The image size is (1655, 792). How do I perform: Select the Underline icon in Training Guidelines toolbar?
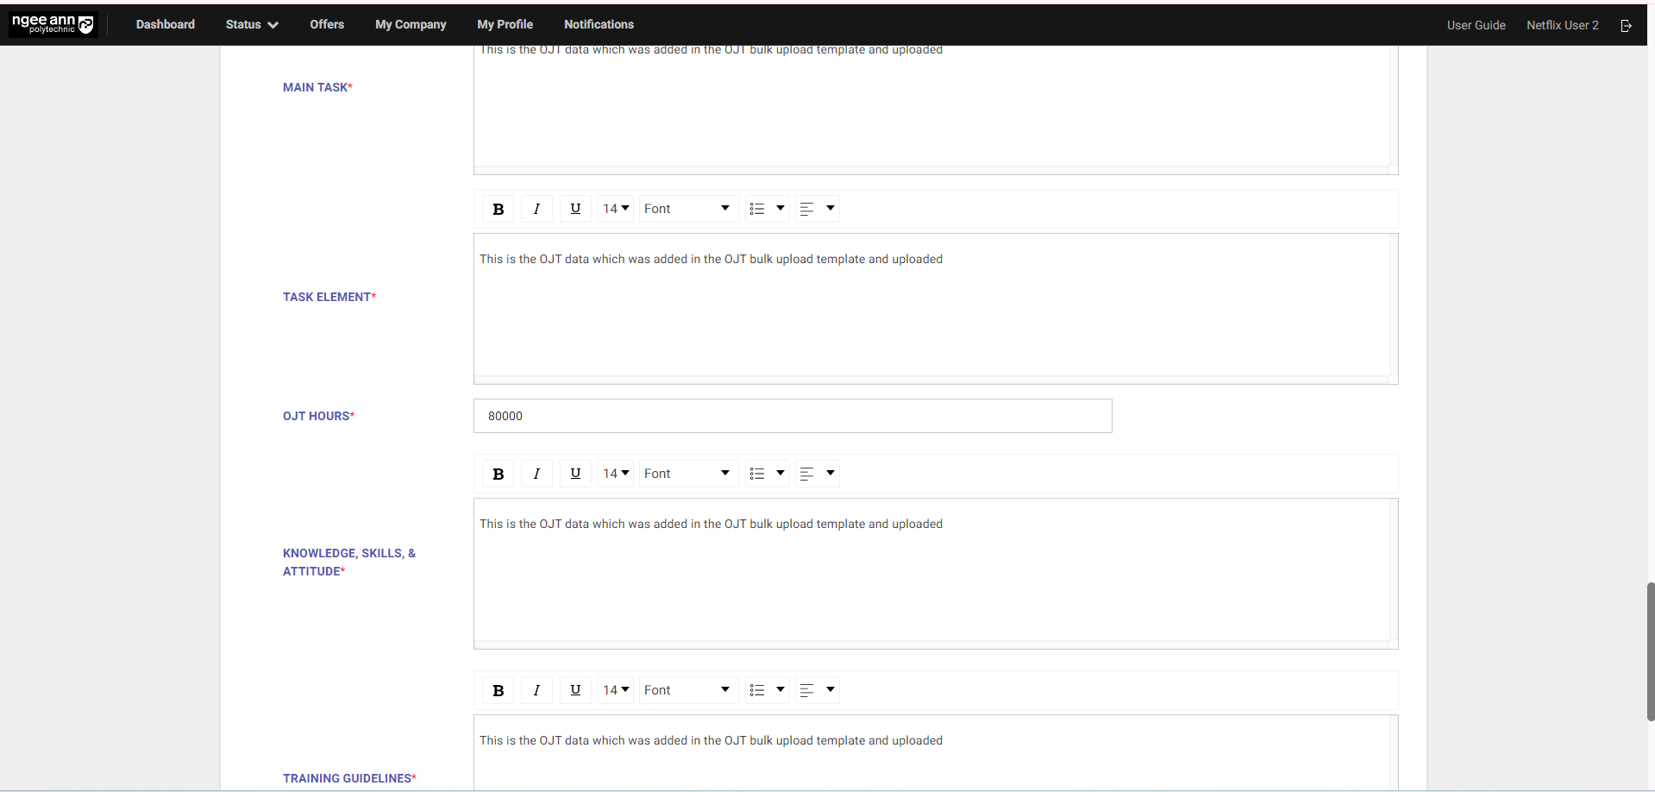click(575, 689)
